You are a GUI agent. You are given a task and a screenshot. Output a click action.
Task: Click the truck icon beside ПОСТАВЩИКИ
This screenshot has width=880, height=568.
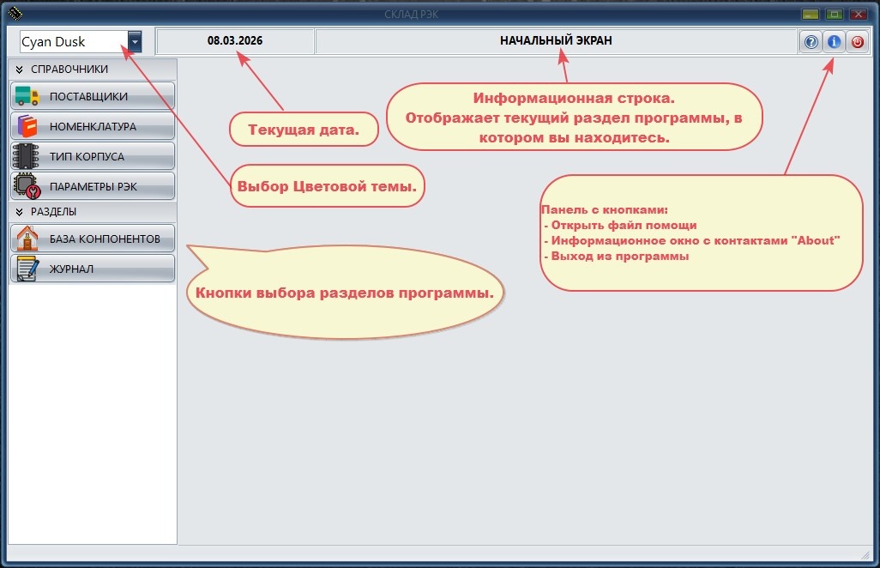(27, 96)
